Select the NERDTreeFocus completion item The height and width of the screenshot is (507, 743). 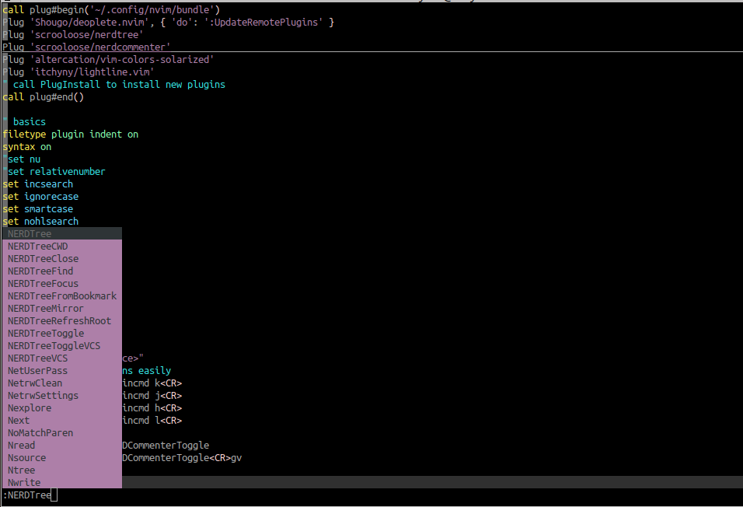(44, 284)
